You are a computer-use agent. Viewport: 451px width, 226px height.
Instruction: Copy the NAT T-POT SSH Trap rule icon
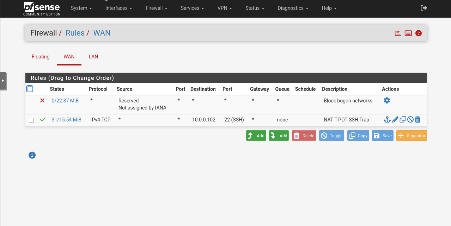403,119
